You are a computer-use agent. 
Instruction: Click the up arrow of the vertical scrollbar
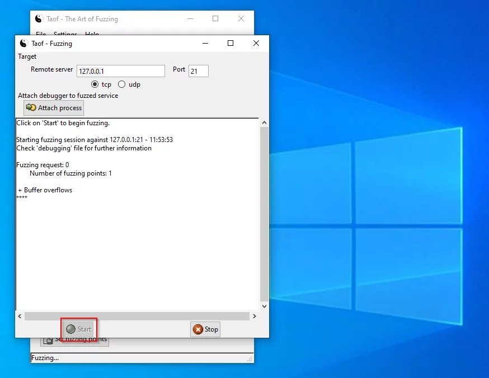click(x=265, y=121)
